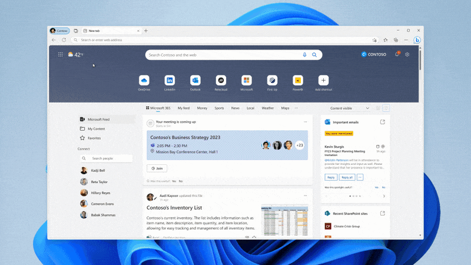Open the PowerBI shortcut
This screenshot has width=471, height=265.
click(298, 80)
